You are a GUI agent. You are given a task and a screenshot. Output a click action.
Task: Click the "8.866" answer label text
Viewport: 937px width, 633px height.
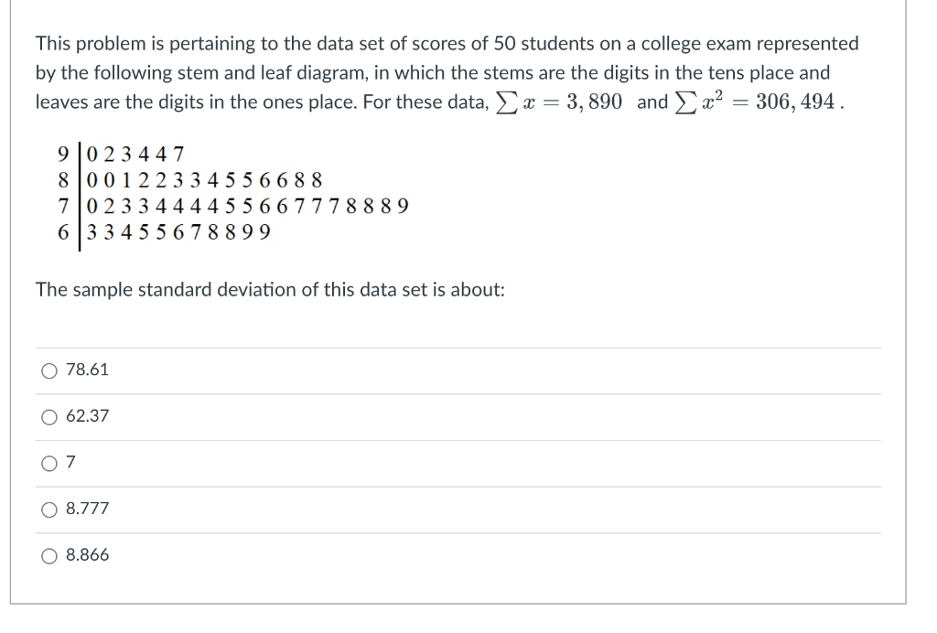pos(87,554)
